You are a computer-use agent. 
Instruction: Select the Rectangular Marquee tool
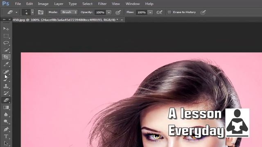[x=6, y=36]
